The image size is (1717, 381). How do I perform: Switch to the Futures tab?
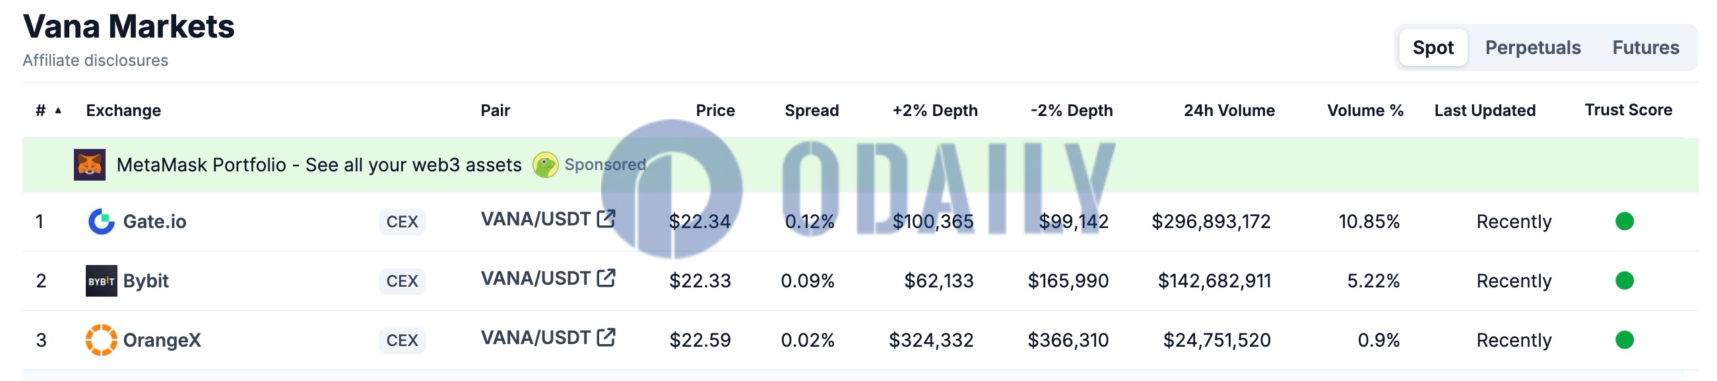click(1646, 47)
